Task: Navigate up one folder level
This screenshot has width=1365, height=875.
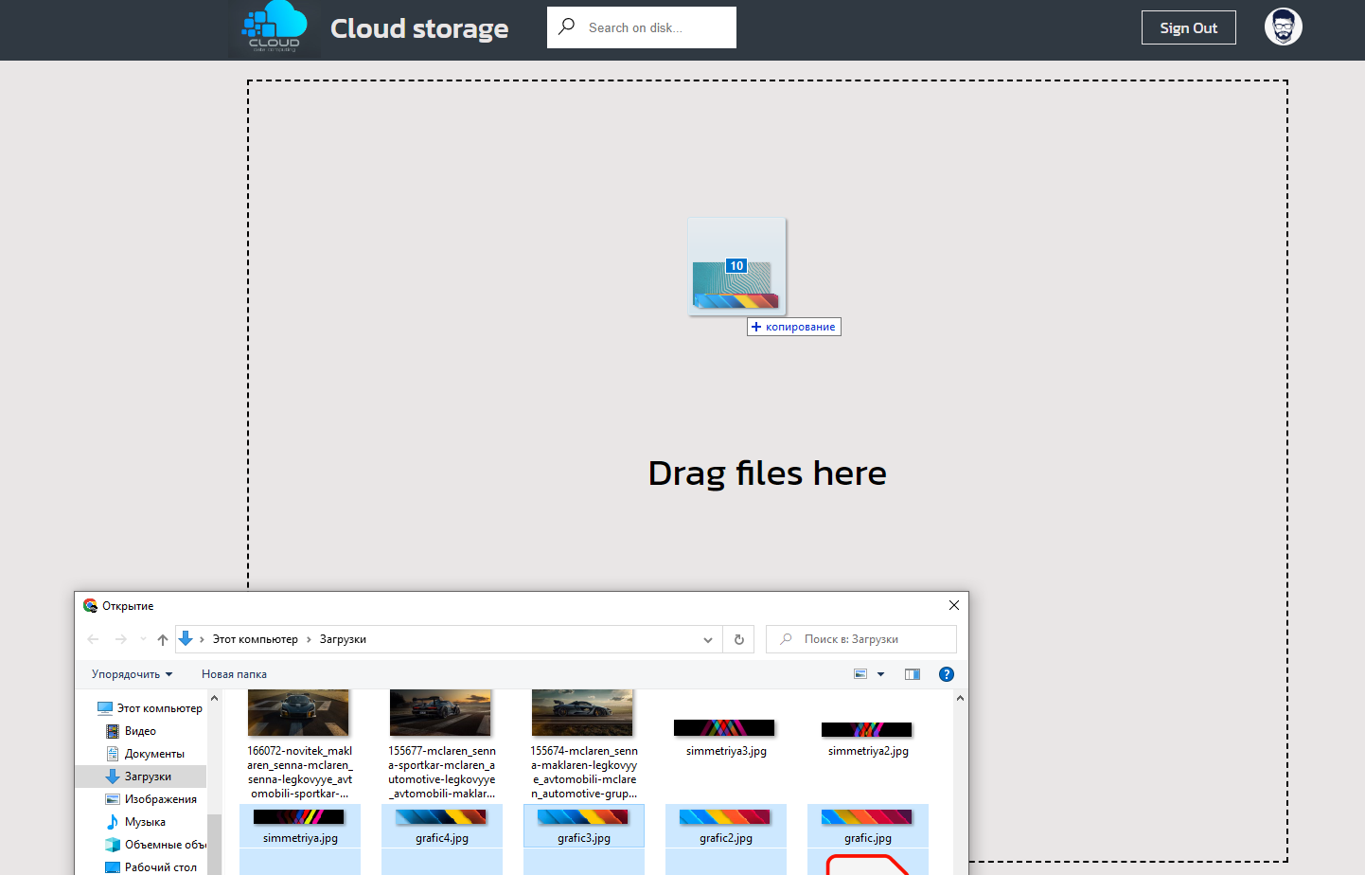Action: click(x=162, y=639)
